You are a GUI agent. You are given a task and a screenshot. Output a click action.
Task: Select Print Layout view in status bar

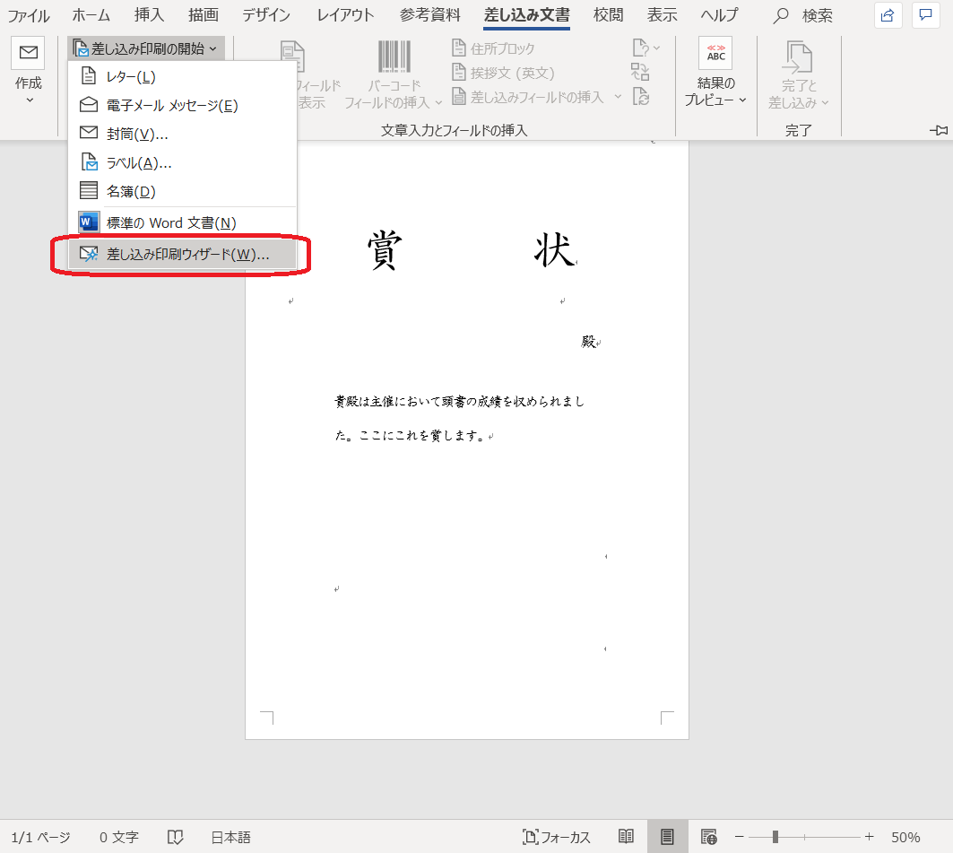(667, 837)
